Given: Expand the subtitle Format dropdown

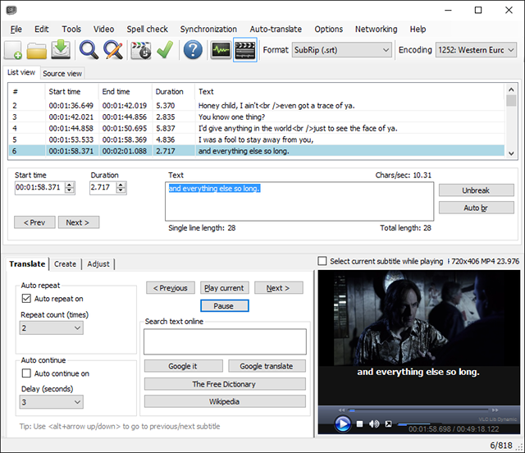Looking at the screenshot, I should coord(341,50).
